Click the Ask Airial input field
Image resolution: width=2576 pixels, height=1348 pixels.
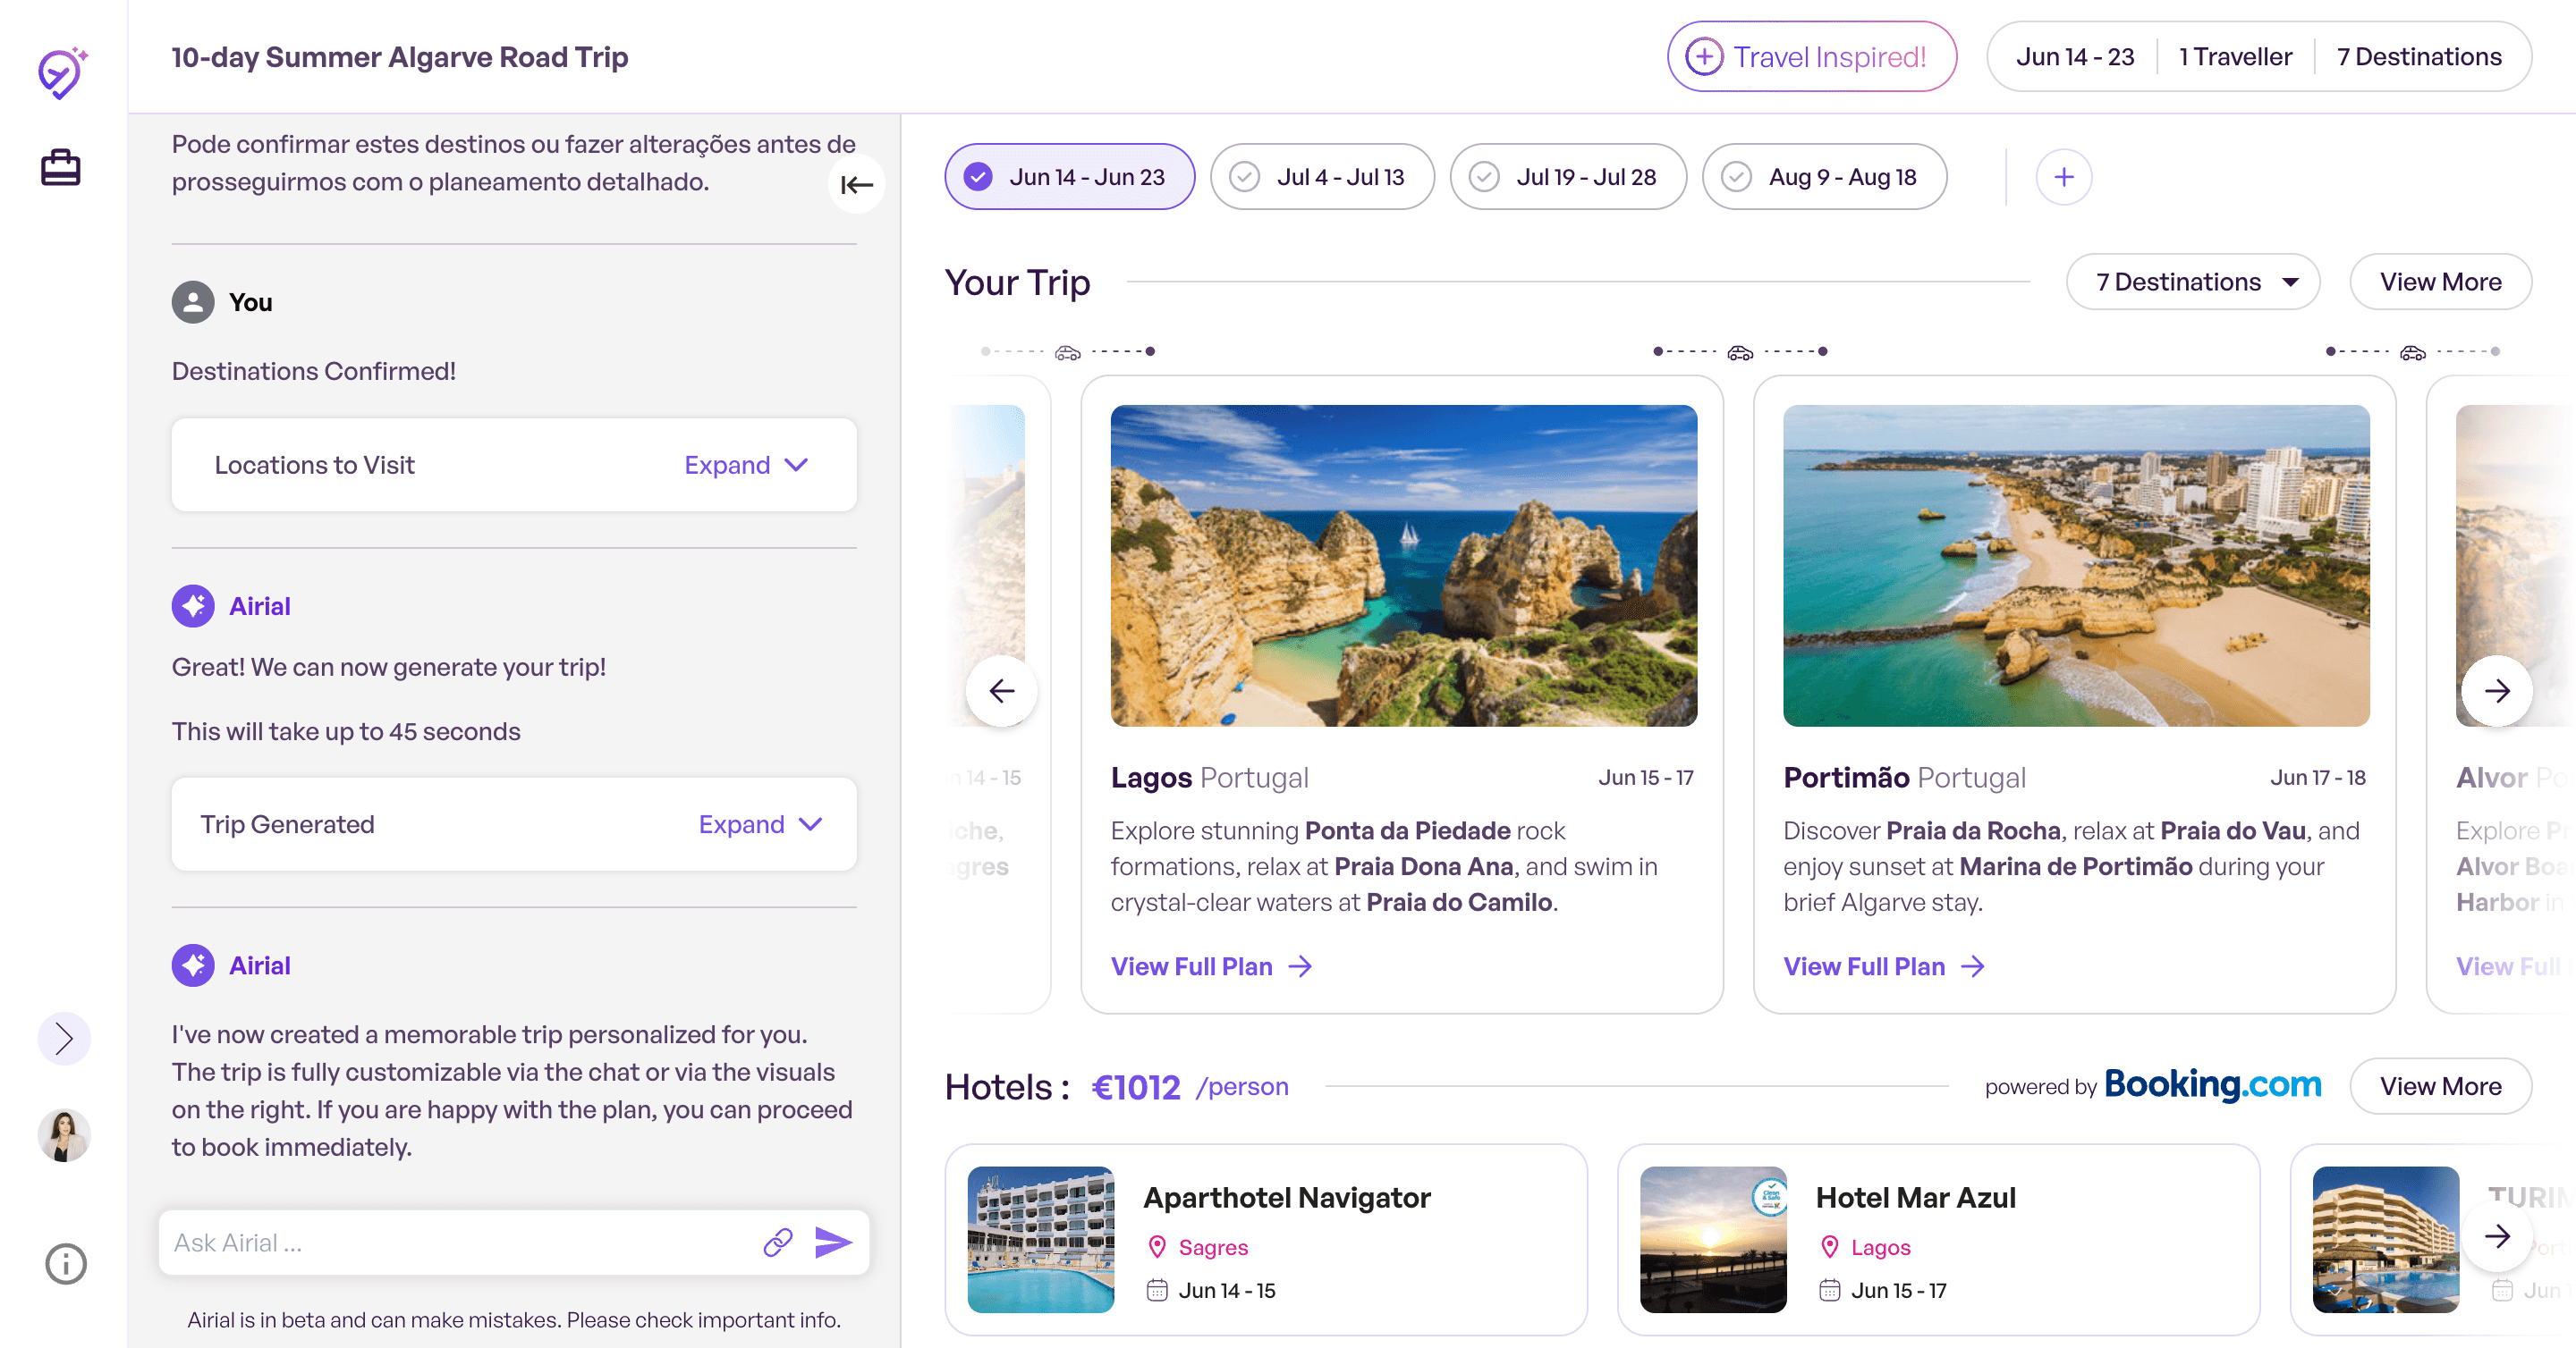point(460,1243)
